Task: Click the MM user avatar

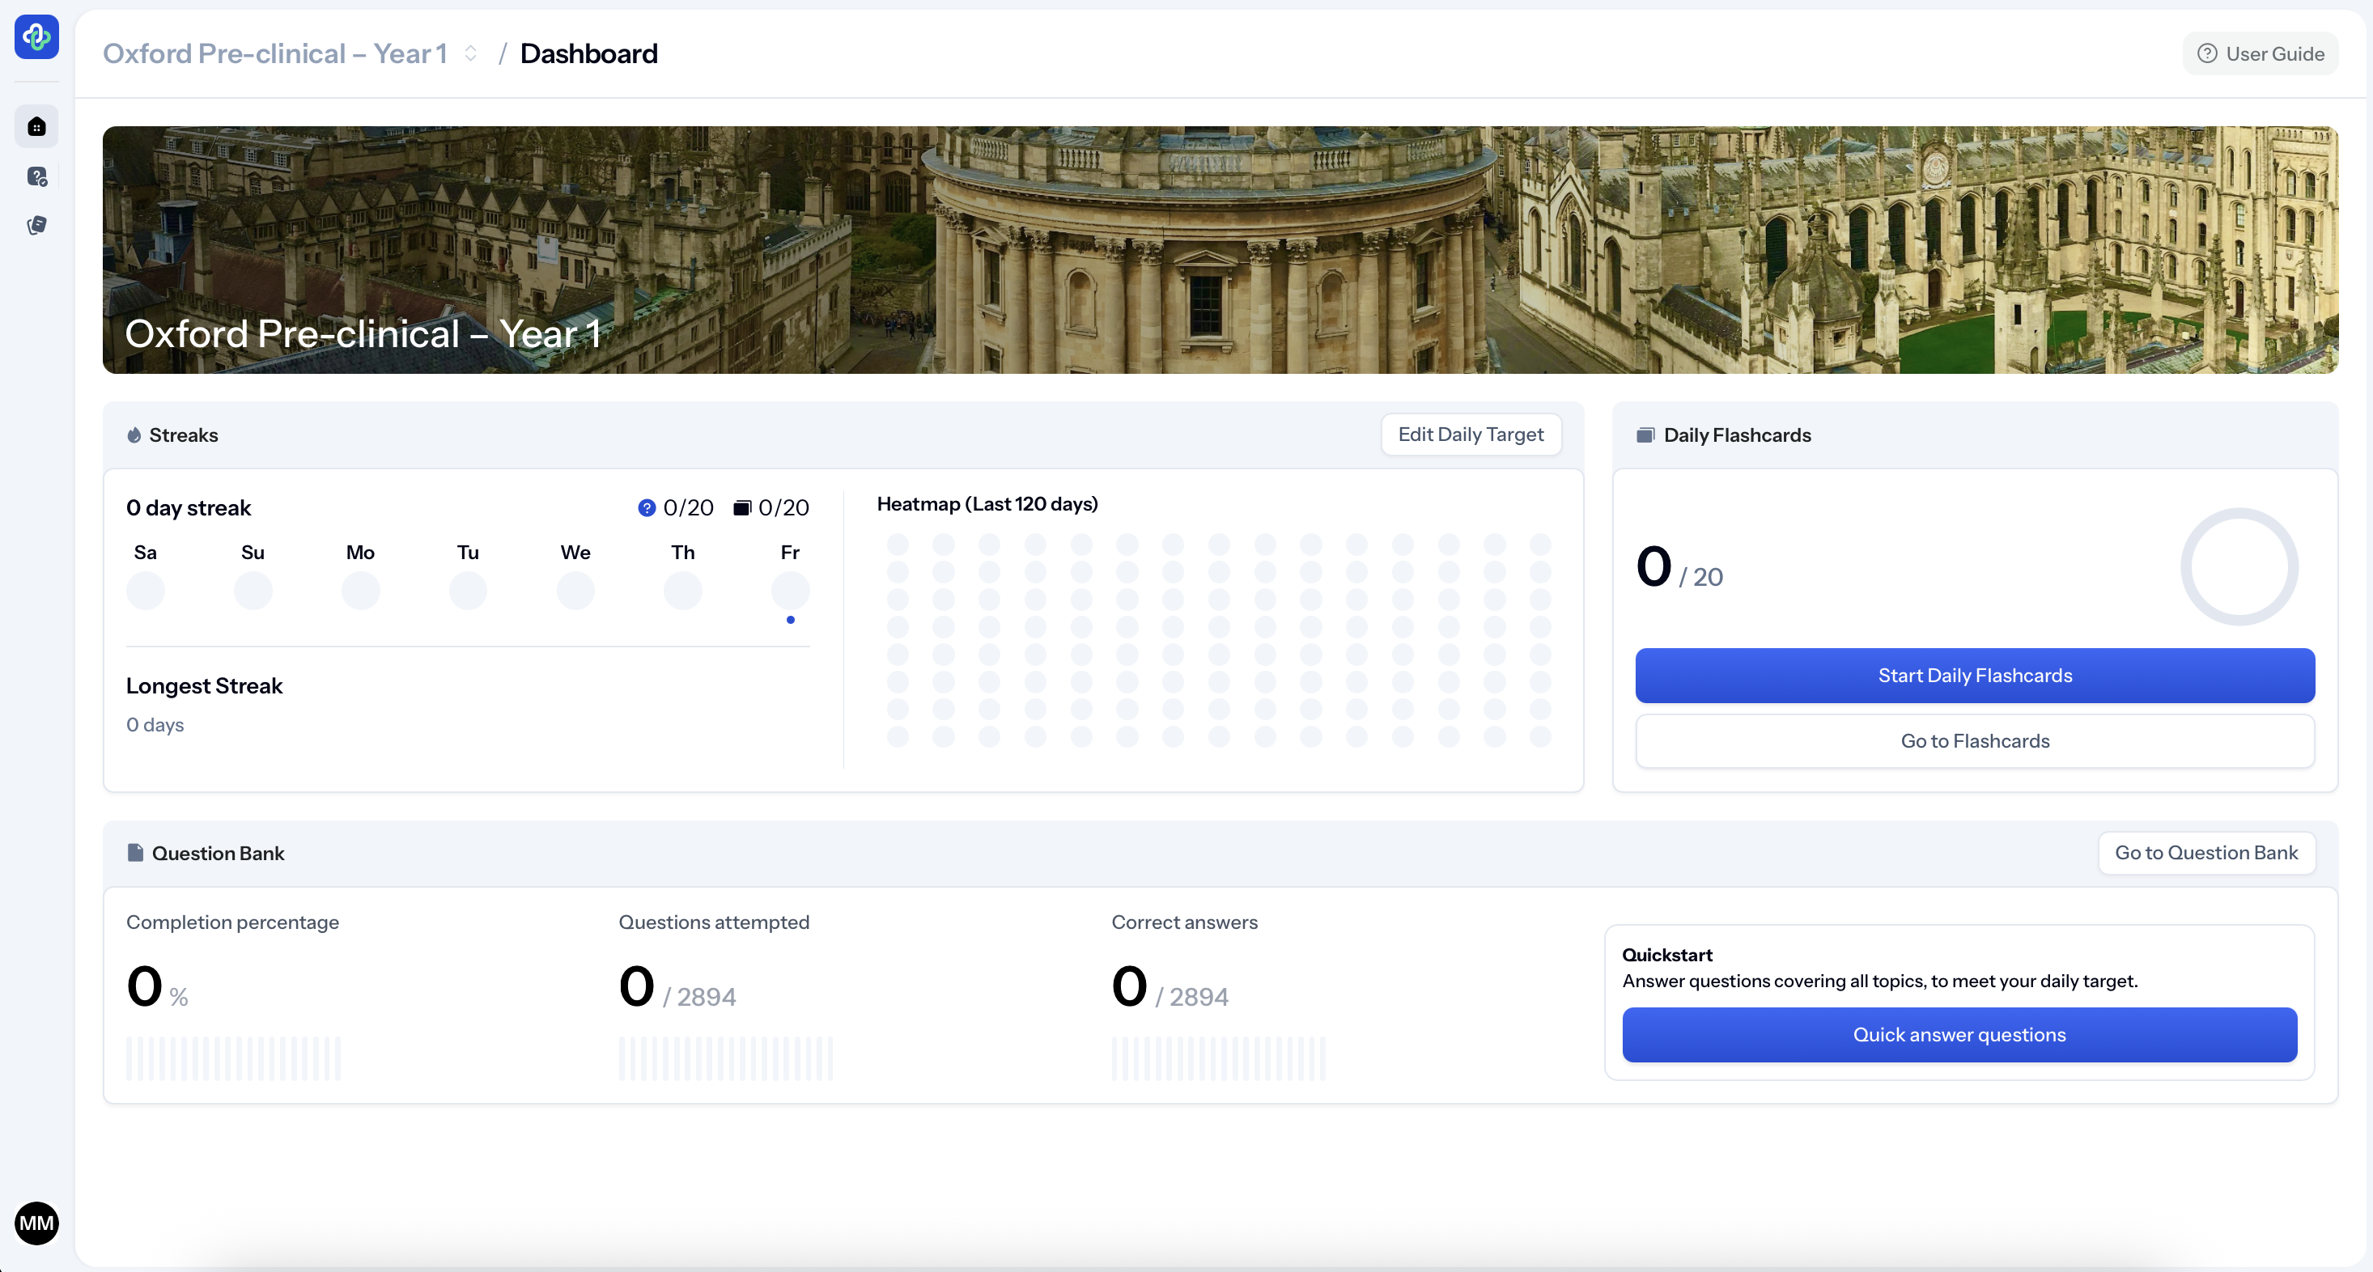Action: [x=37, y=1223]
